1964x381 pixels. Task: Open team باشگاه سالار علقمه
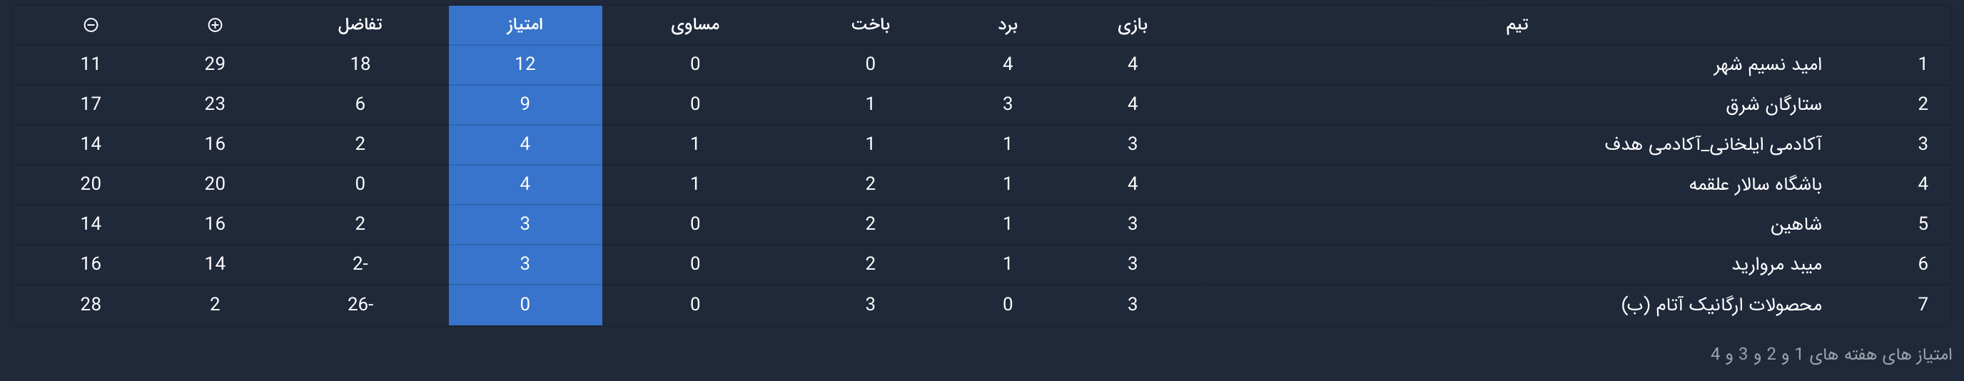[1755, 183]
